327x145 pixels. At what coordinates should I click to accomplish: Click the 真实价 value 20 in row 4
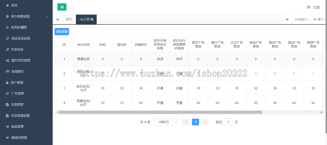(x=122, y=103)
